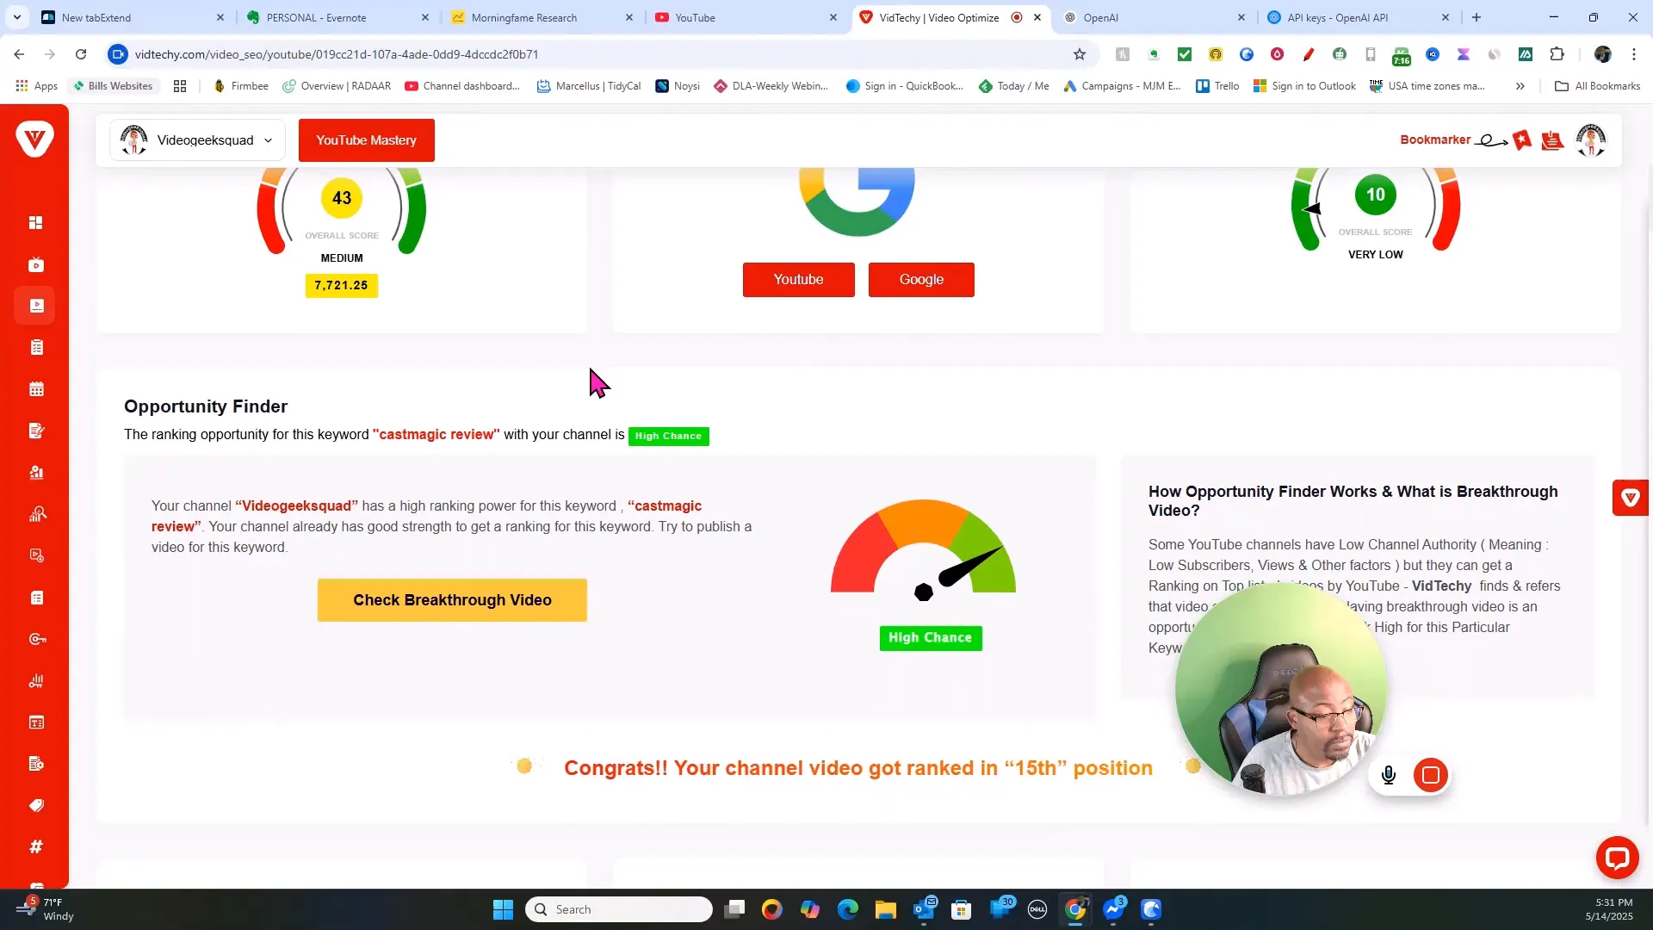Screen dimensions: 1653x930
Task: Open the Chrome extensions puzzle icon
Action: (1557, 54)
